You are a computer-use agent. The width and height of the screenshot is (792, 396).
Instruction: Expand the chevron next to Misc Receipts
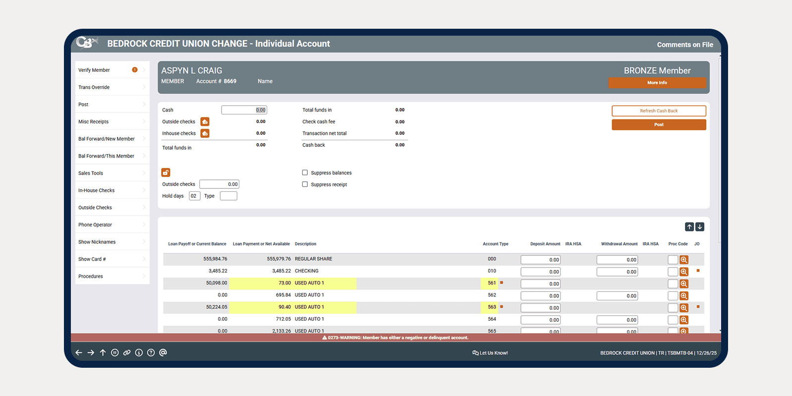point(144,121)
